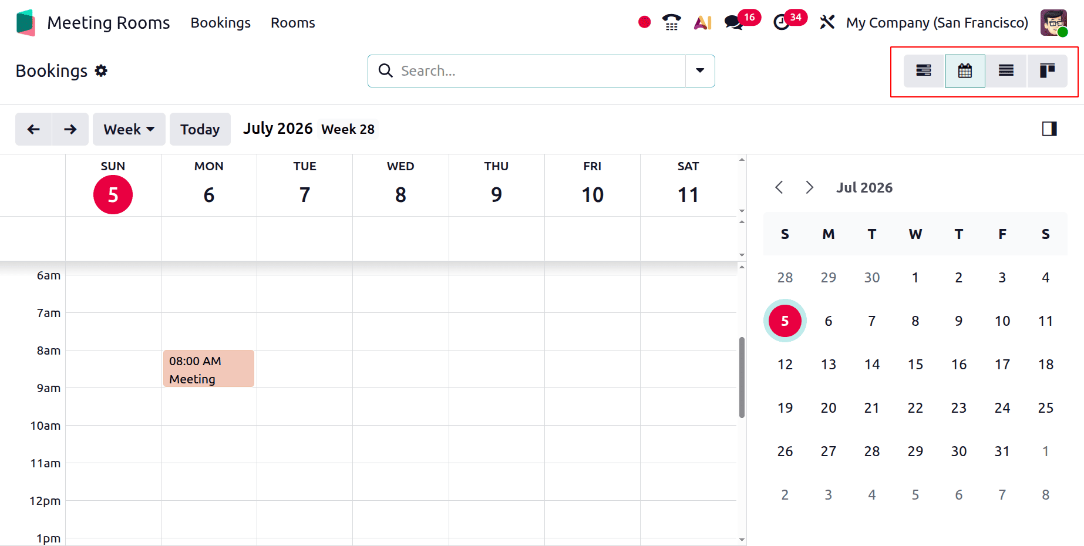Select day 18 in mini calendar
Screen dimensions: 1084x546
(x=1046, y=364)
